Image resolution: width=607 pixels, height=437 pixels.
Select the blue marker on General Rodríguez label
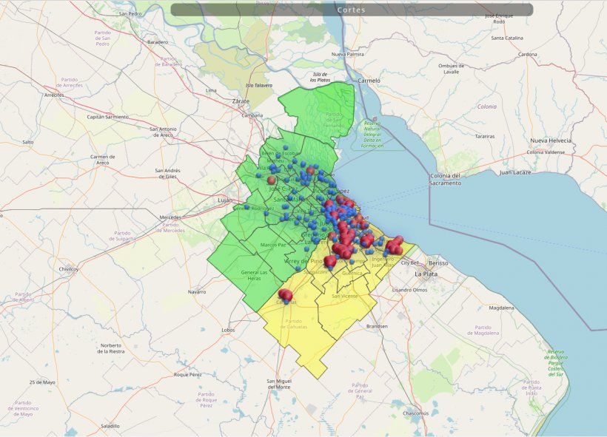click(x=247, y=207)
